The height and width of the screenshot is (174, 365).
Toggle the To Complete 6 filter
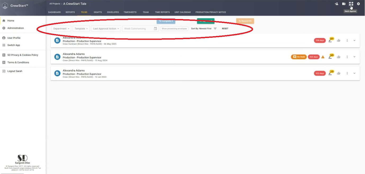(x=166, y=21)
